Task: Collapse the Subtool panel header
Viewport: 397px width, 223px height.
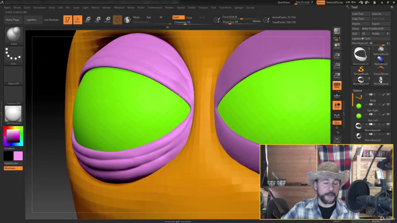Action: pyautogui.click(x=357, y=90)
